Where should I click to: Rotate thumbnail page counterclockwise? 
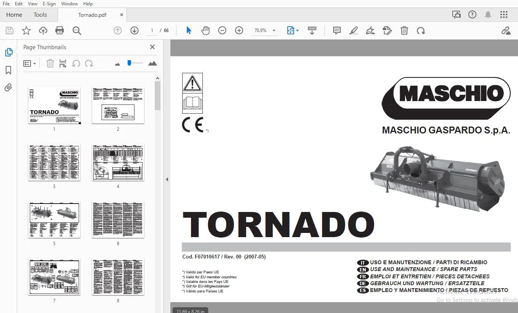point(76,64)
